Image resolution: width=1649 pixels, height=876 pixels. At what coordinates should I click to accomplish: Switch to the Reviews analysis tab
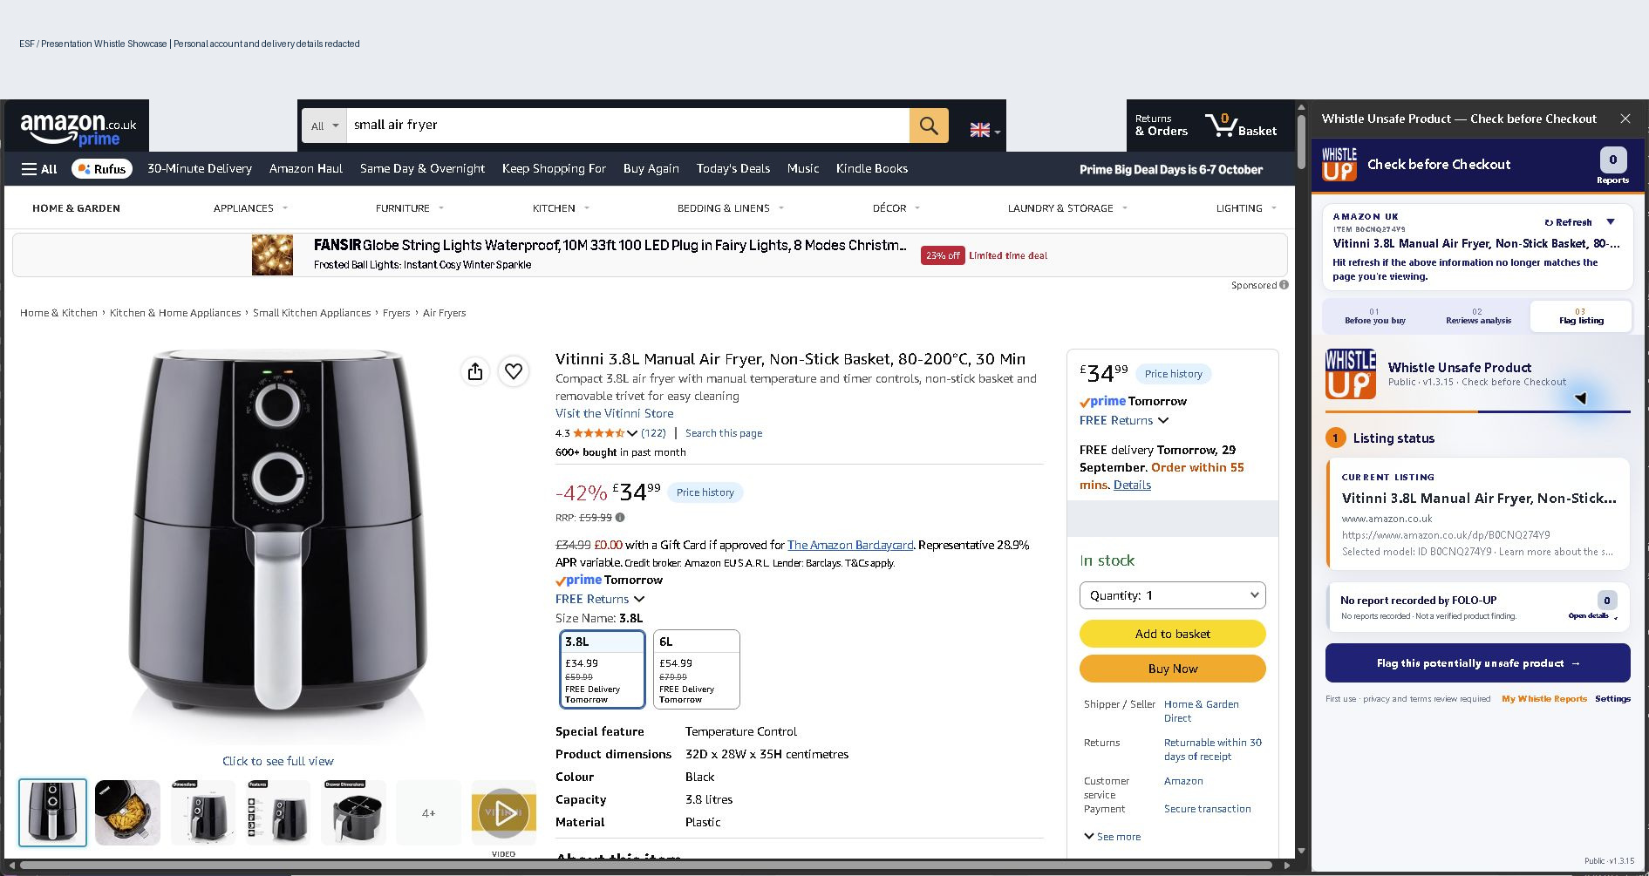[x=1478, y=316]
